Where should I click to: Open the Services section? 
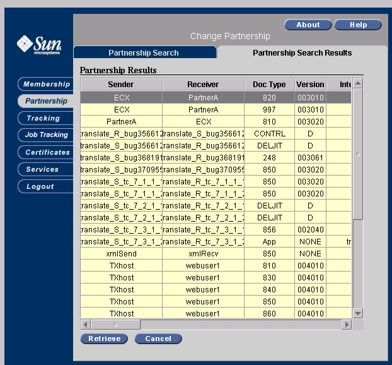[46, 169]
